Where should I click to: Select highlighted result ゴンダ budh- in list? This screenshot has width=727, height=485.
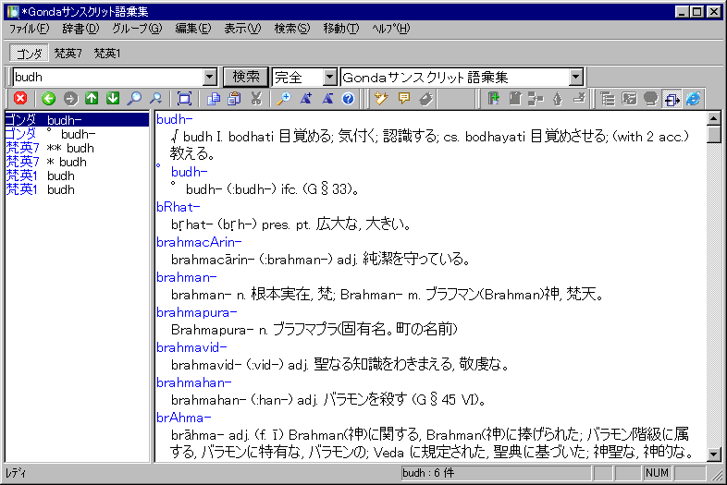[x=77, y=120]
